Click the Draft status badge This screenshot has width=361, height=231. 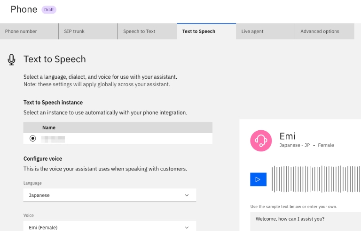click(x=49, y=9)
